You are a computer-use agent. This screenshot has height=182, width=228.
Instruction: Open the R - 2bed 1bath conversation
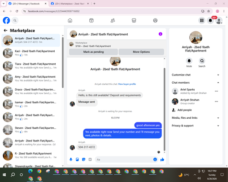pos(31,156)
